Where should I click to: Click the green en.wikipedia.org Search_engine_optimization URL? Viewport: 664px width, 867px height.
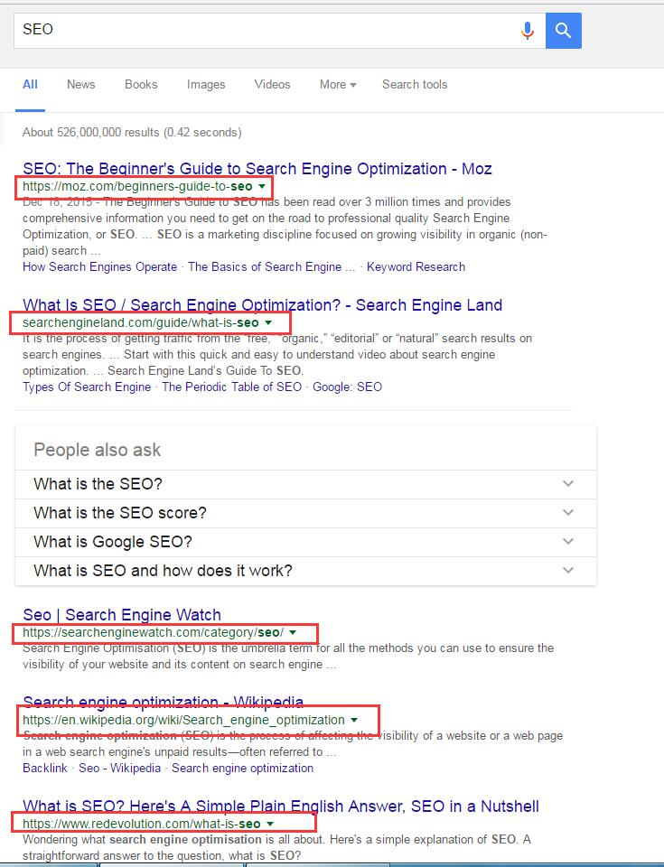tap(183, 721)
